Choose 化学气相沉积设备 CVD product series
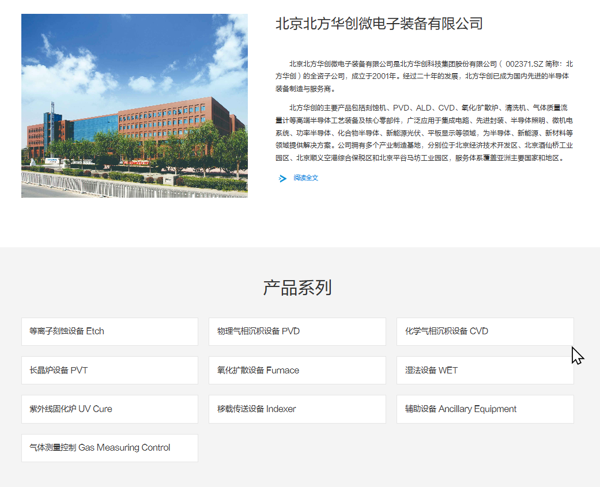The height and width of the screenshot is (487, 600). click(485, 332)
